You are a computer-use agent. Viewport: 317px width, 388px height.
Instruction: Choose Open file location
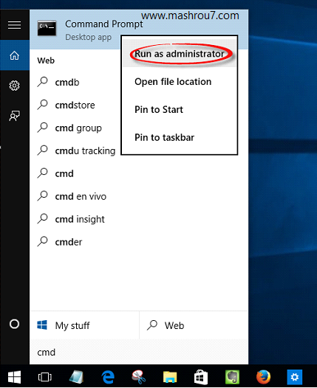[x=180, y=82]
